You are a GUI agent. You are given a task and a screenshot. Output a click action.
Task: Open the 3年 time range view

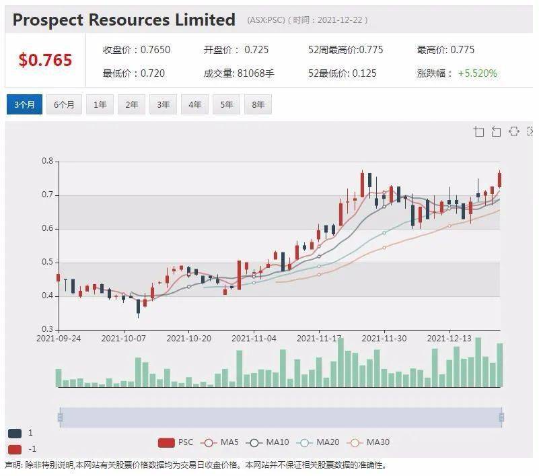click(163, 104)
